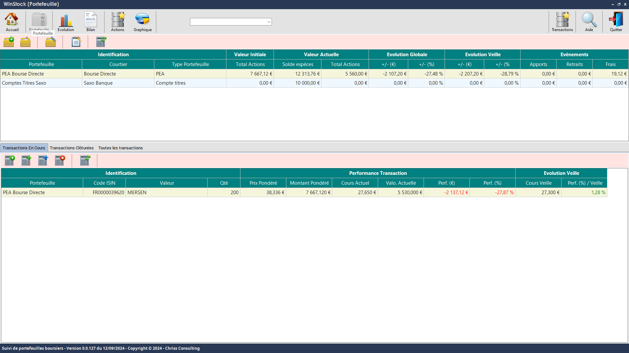Click the notepad with pencil icon

tap(76, 42)
